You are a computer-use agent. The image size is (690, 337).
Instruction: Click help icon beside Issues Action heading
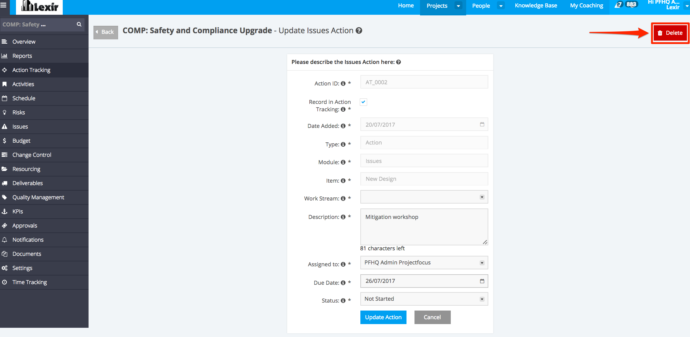click(399, 62)
